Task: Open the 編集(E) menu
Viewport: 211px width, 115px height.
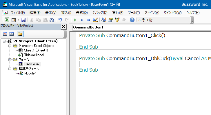Action: (x=35, y=13)
